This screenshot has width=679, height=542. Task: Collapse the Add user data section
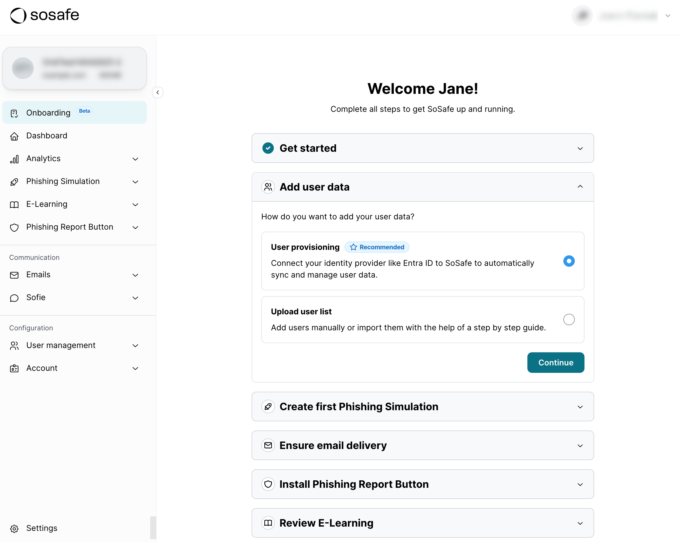[580, 187]
